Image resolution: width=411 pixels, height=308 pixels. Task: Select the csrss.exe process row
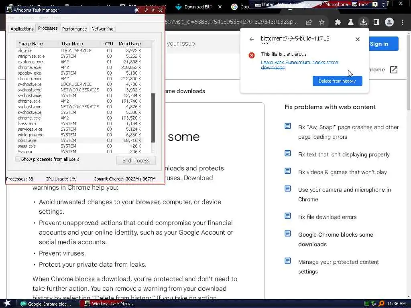click(x=80, y=140)
